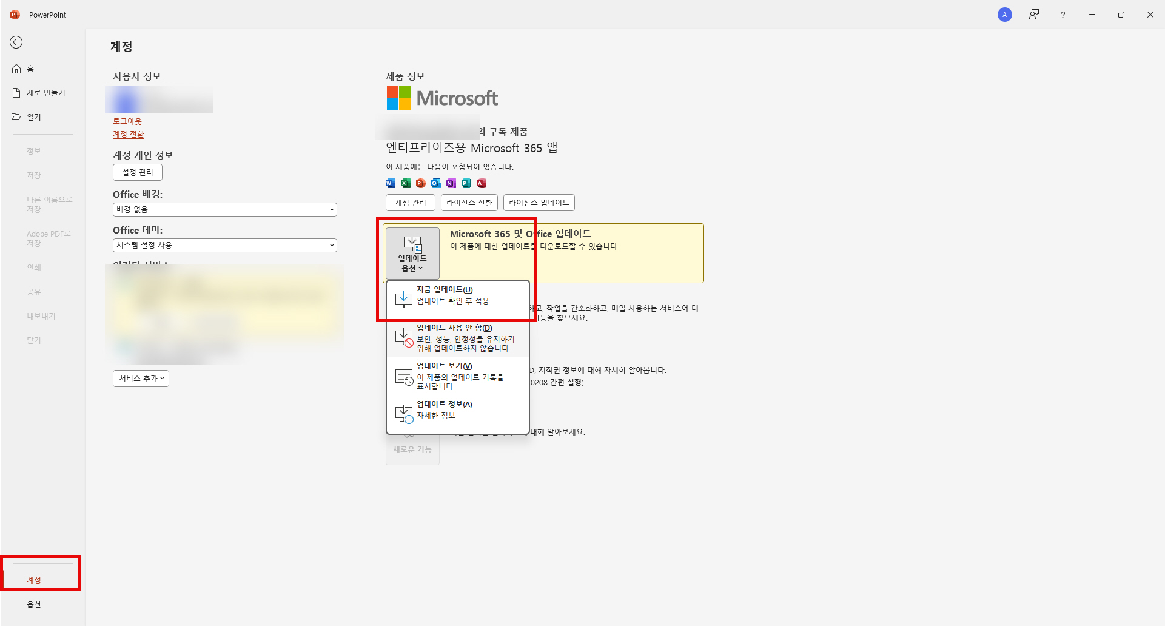The width and height of the screenshot is (1165, 626).
Task: Click the 계정 관리 button
Action: [x=411, y=203]
